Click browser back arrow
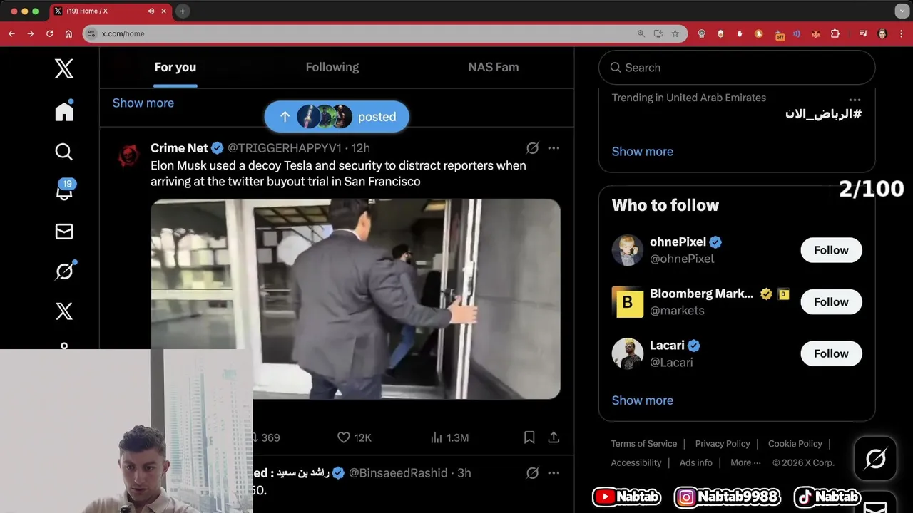Image resolution: width=913 pixels, height=513 pixels. (11, 33)
